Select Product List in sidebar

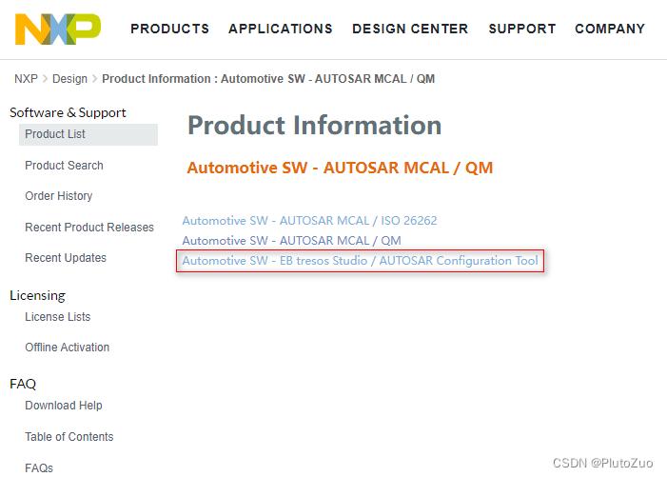tap(88, 134)
